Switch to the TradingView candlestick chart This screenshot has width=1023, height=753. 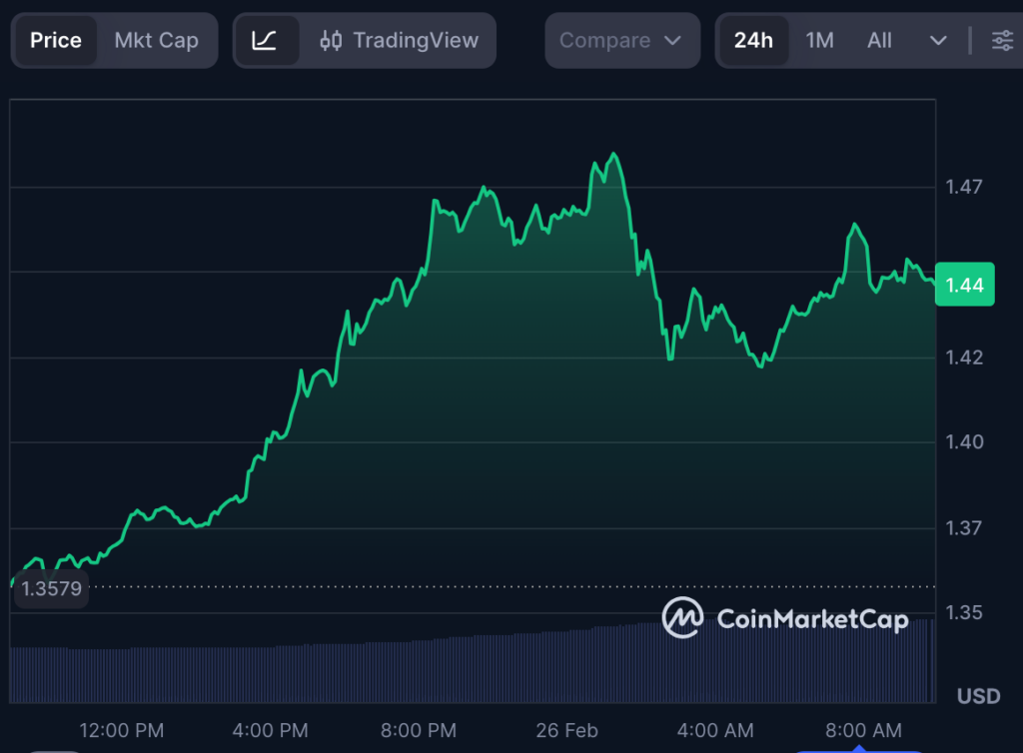pos(399,41)
